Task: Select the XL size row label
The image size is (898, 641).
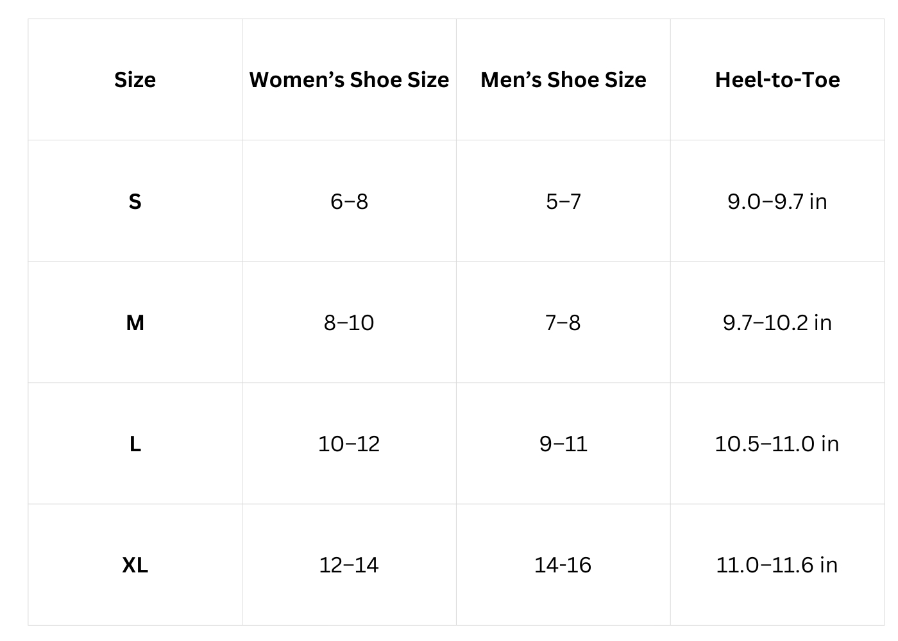Action: point(135,565)
